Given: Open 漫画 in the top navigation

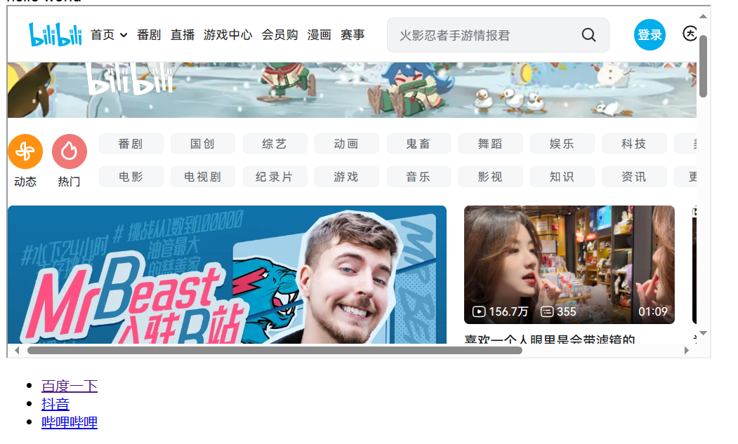Looking at the screenshot, I should [319, 35].
